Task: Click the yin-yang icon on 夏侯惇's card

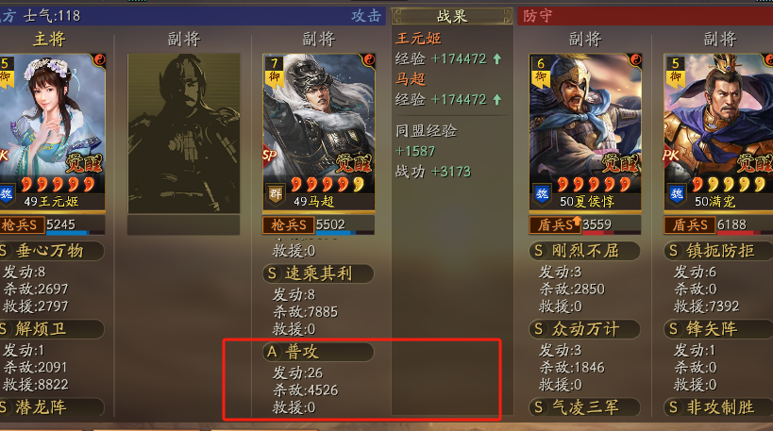Action: click(635, 60)
